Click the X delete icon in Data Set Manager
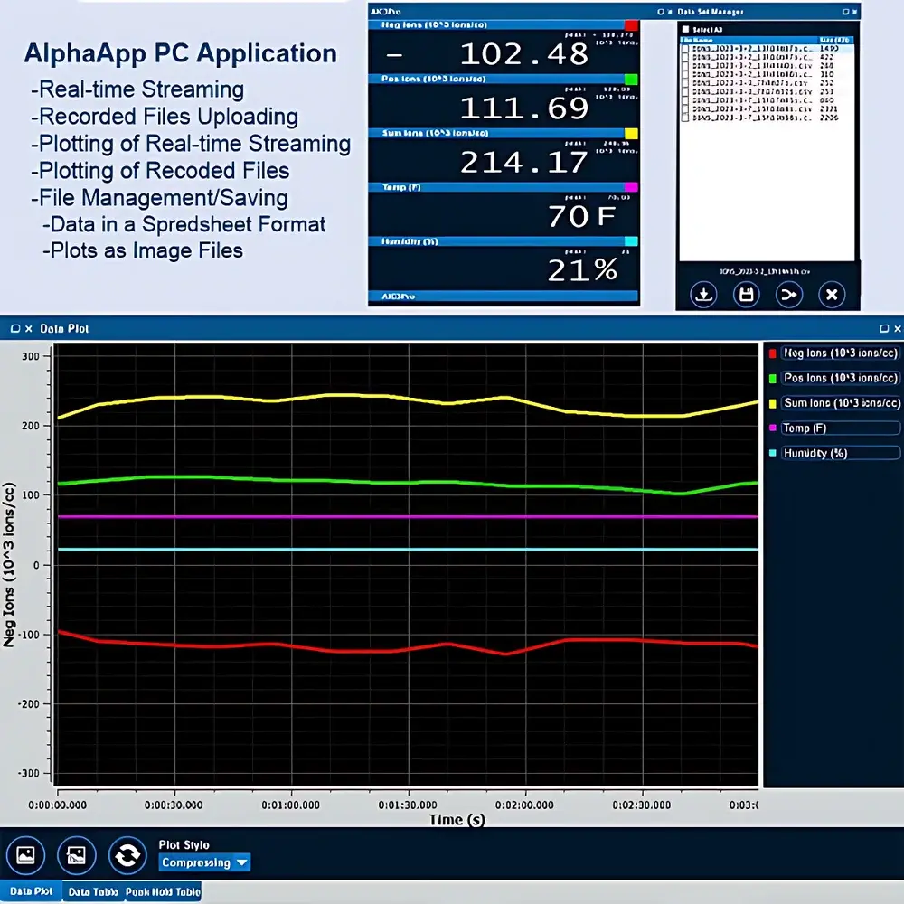This screenshot has width=904, height=904. (832, 295)
